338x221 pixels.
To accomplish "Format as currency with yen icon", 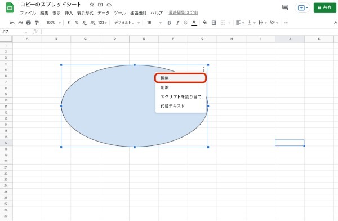I will [x=69, y=23].
